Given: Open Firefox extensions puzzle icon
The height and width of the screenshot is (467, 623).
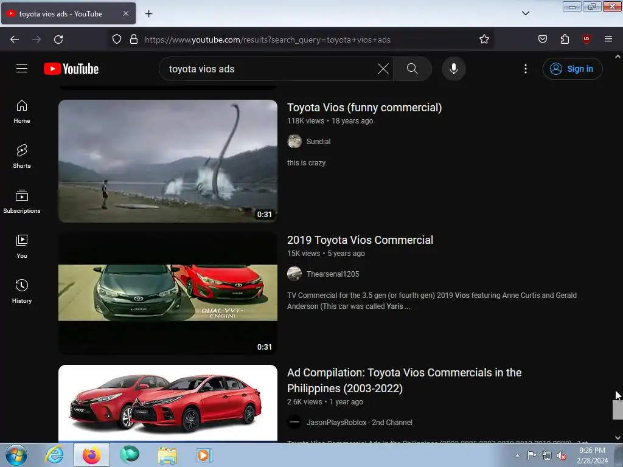Looking at the screenshot, I should point(565,40).
